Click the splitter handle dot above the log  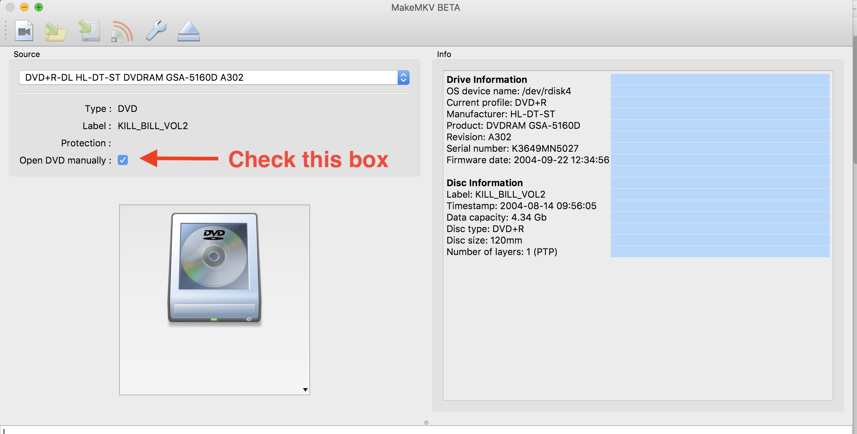click(426, 423)
